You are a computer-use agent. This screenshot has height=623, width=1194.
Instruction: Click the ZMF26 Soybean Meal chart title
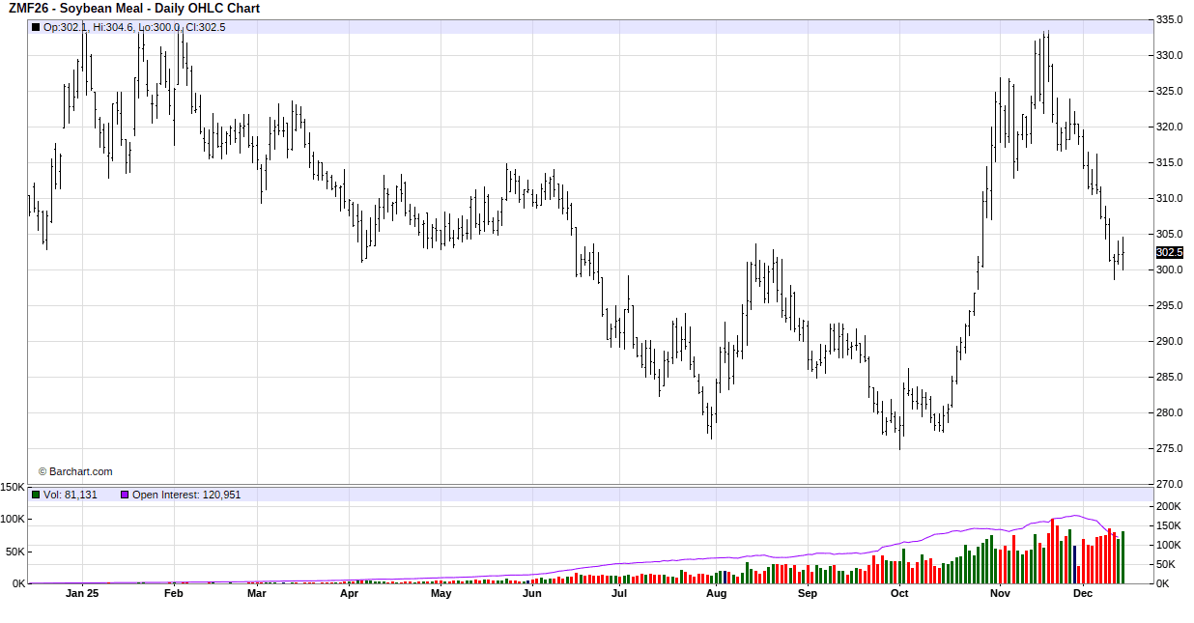(133, 9)
